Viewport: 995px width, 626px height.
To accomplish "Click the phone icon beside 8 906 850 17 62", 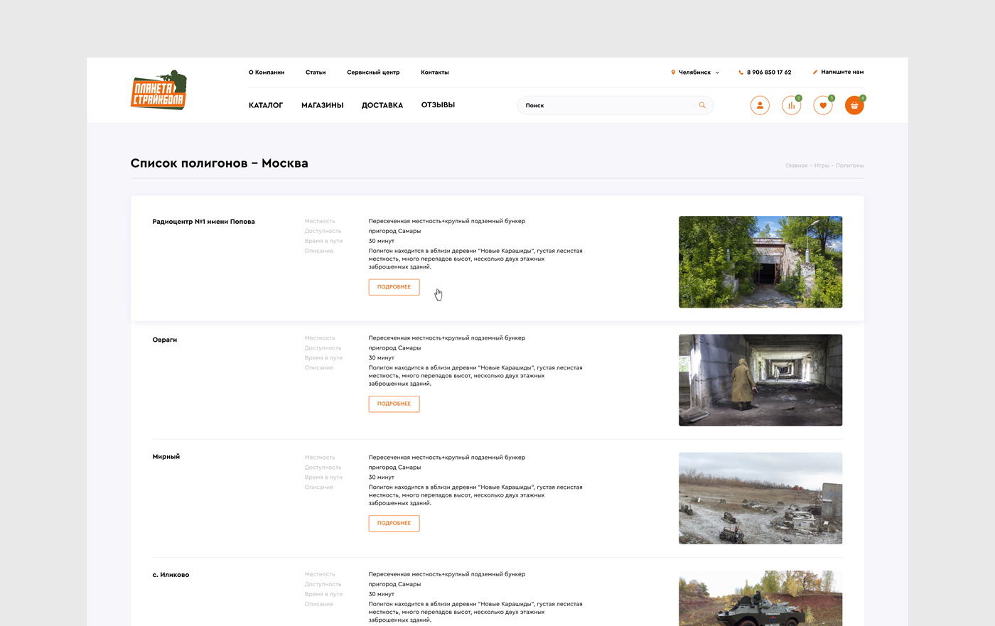I will pos(741,72).
